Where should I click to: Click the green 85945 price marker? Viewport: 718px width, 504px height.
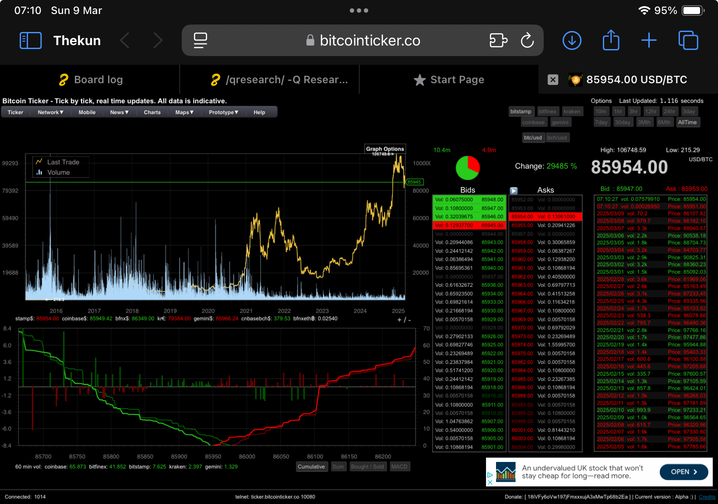414,182
